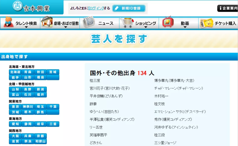Screen dimensions: 238x146
Task: Open performer 宮川花子(宮川大助・花子)
Action: (110, 88)
